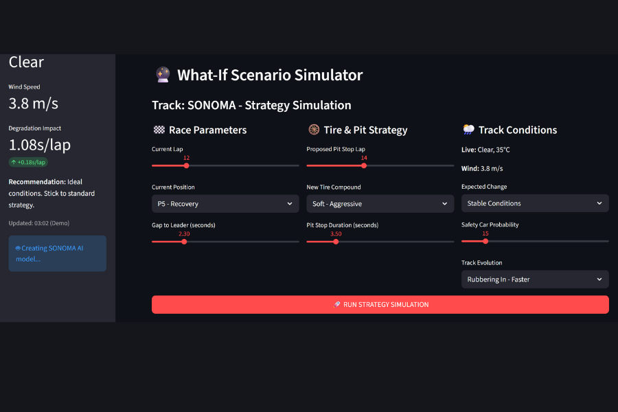
Task: Click the Safety Car Probability label
Action: [x=490, y=225]
